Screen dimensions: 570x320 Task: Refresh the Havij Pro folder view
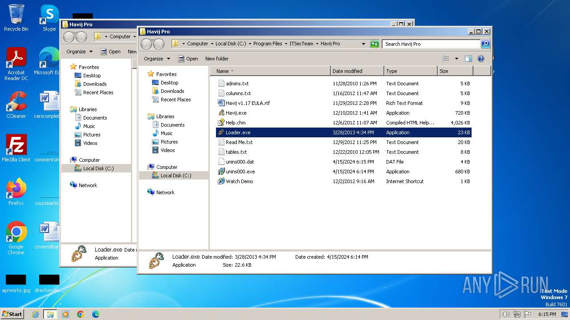tap(375, 44)
